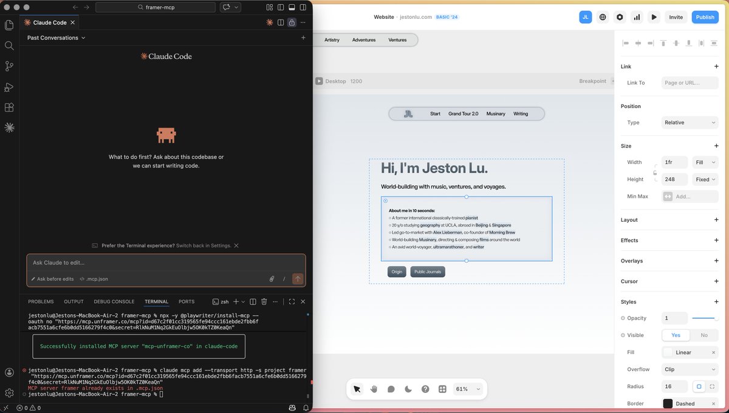Align selection to top in Framer panel
729x413 pixels.
click(663, 43)
